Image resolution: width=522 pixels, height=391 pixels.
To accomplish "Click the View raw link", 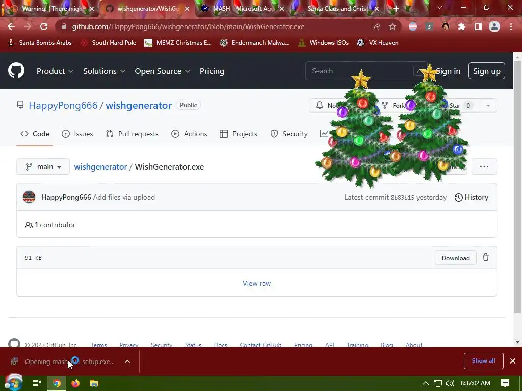I will point(256,283).
